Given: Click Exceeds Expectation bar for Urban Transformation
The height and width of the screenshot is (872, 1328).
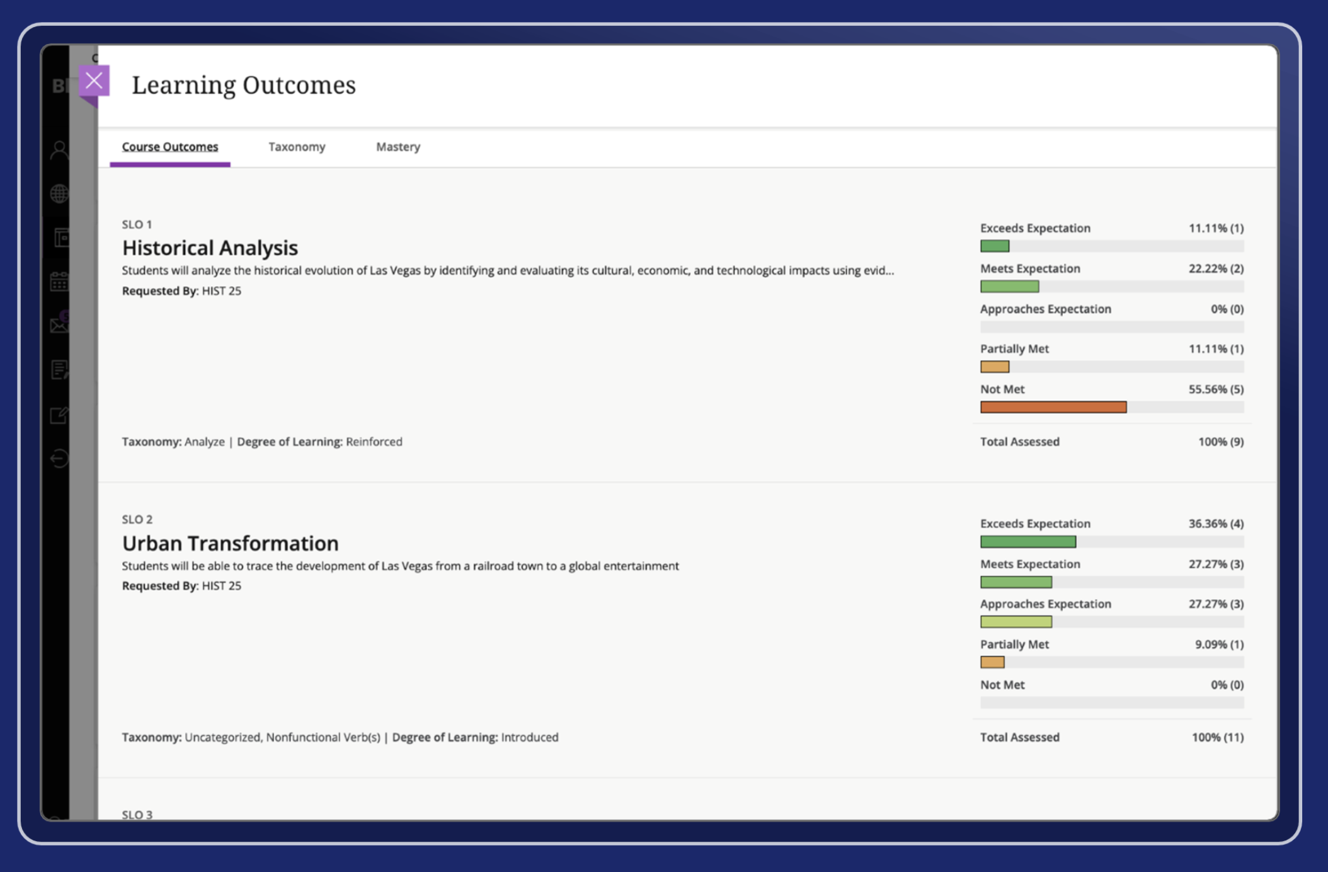Looking at the screenshot, I should click(x=1027, y=542).
